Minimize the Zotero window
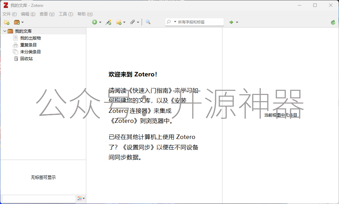The width and height of the screenshot is (339, 204). point(299,5)
